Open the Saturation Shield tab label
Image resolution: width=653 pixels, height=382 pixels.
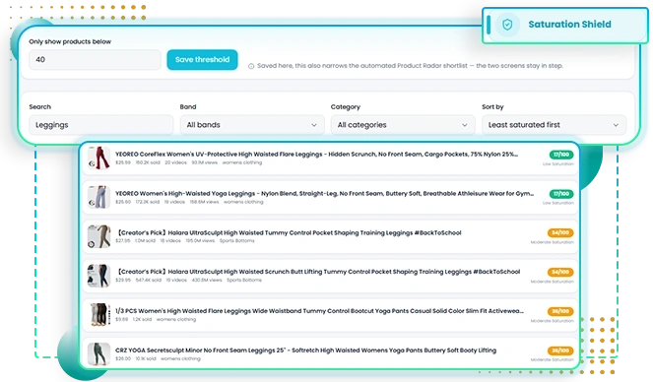tap(569, 25)
